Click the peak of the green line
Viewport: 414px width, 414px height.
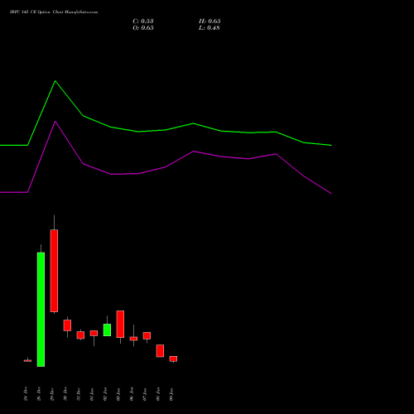55,81
